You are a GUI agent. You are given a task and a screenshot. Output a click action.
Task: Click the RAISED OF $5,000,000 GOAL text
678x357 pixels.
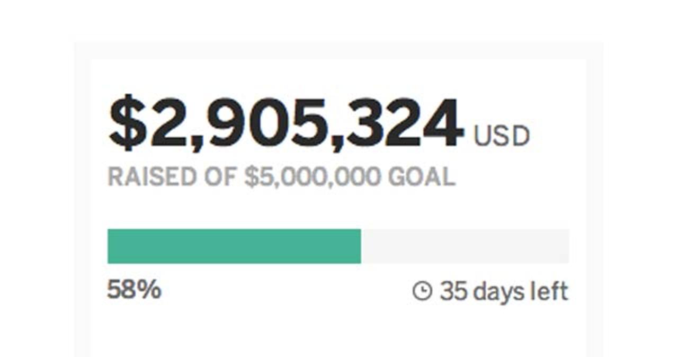pyautogui.click(x=281, y=177)
